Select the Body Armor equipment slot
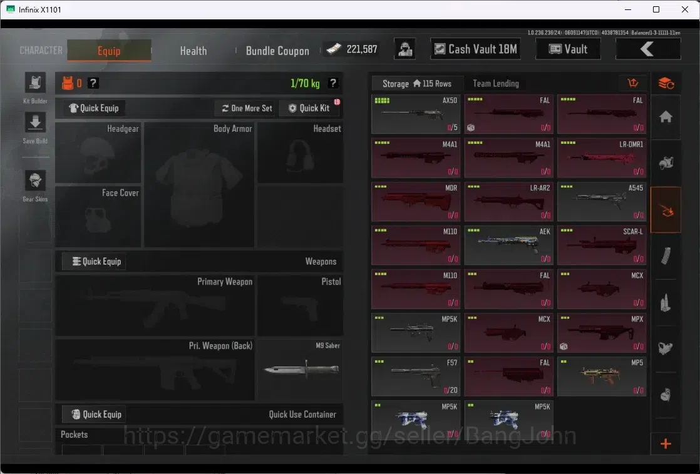 tap(199, 184)
